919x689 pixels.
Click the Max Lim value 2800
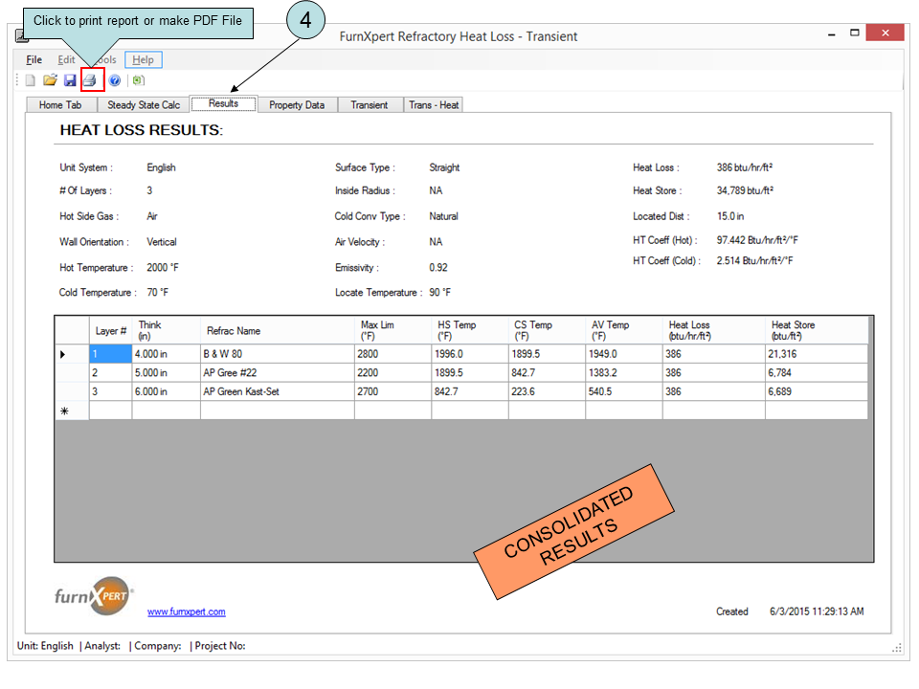tap(392, 354)
